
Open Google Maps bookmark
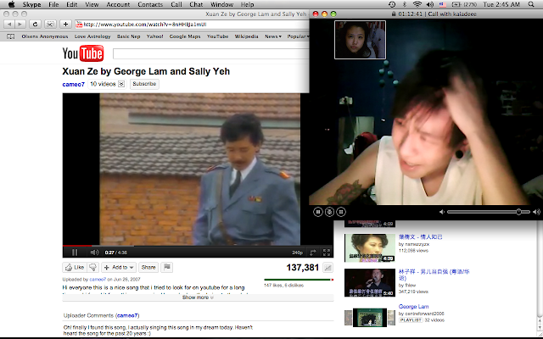(185, 36)
